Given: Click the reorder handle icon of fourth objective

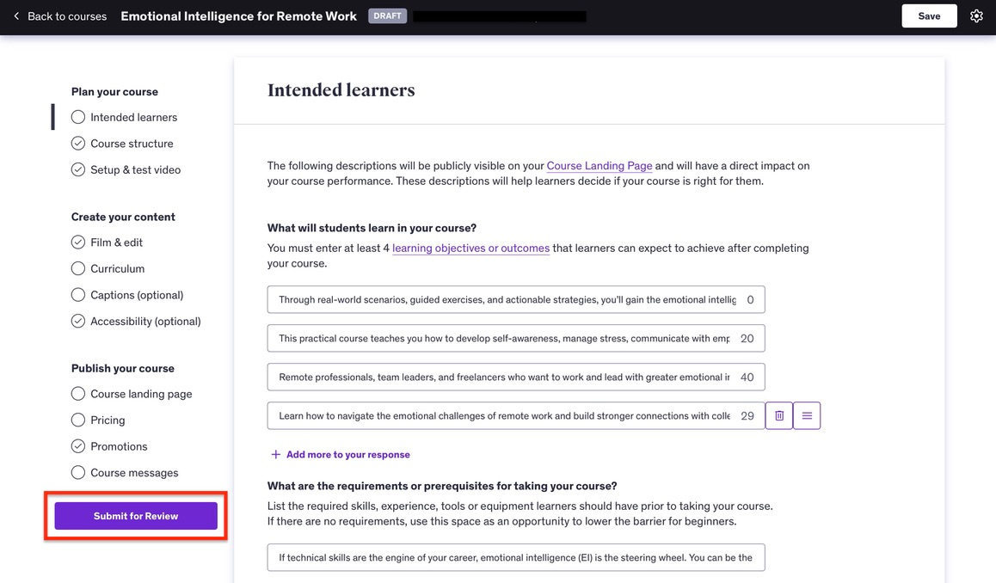Looking at the screenshot, I should tap(807, 415).
